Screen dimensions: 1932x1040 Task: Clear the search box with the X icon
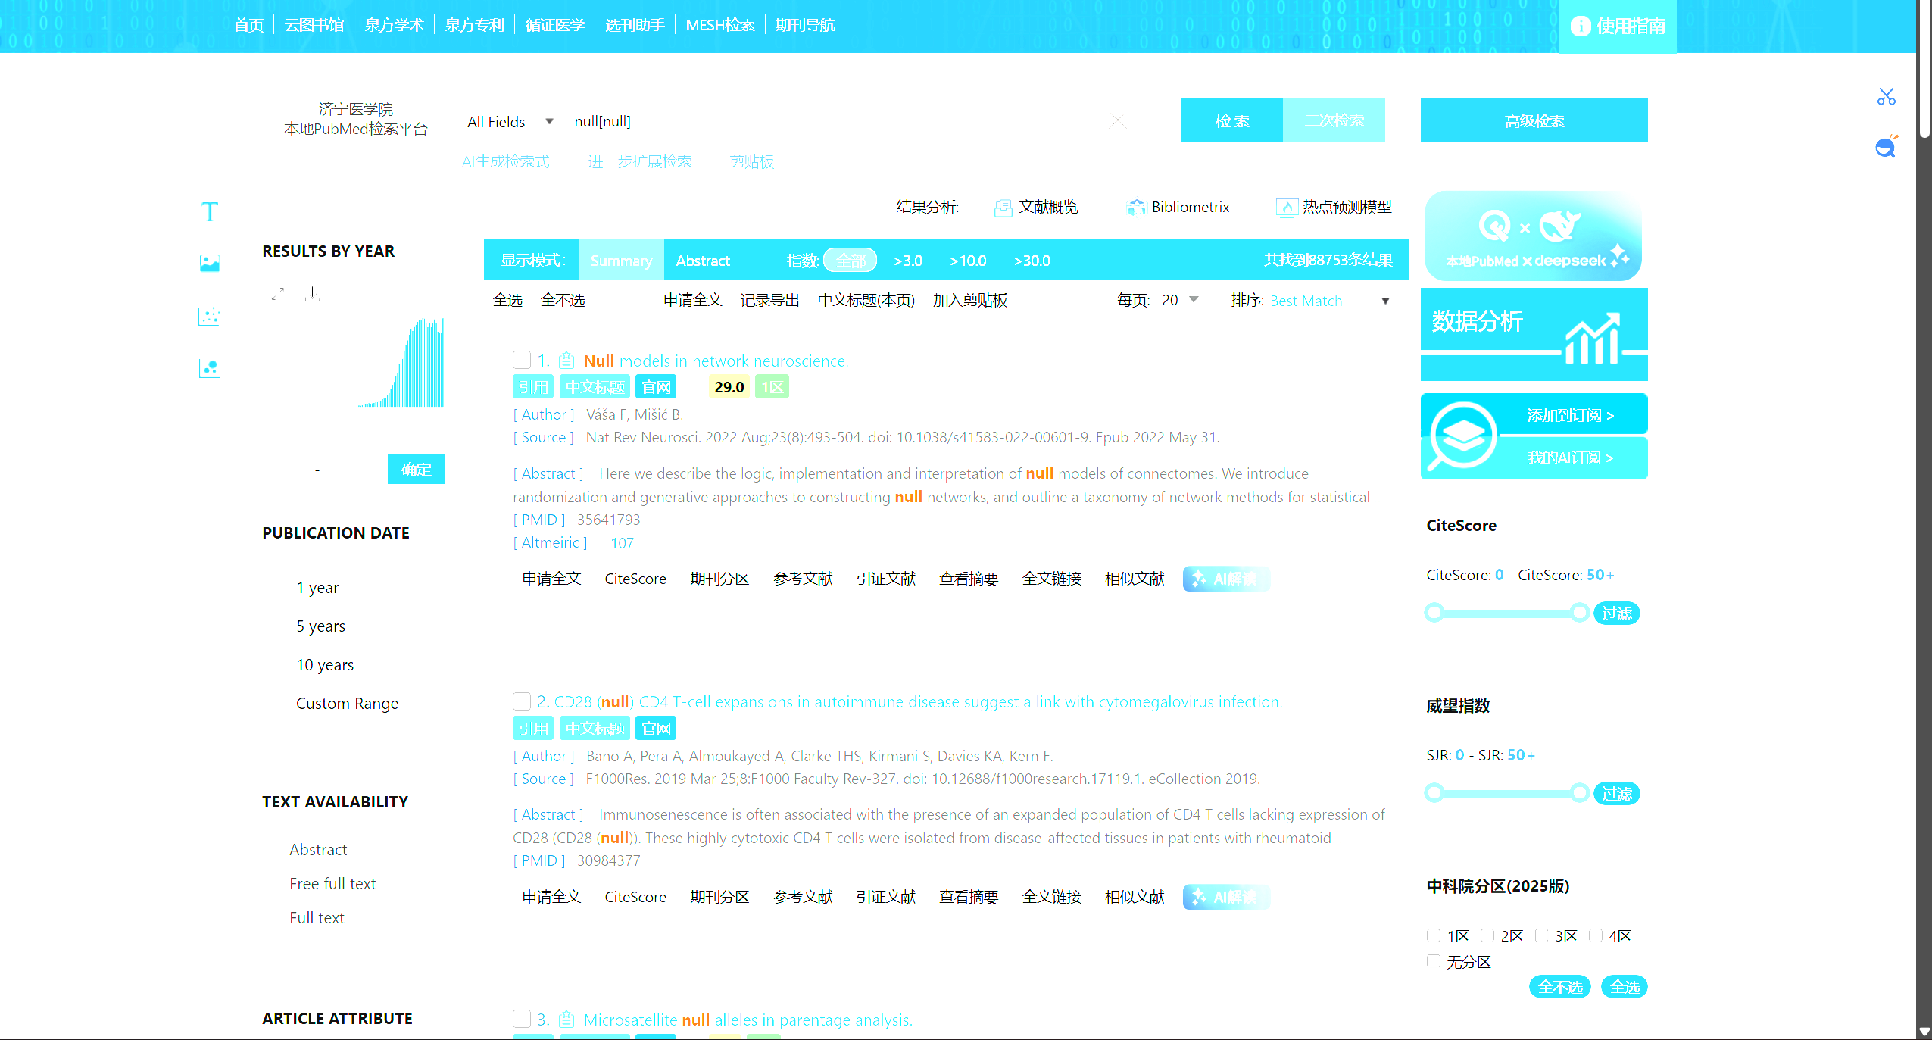pos(1118,121)
